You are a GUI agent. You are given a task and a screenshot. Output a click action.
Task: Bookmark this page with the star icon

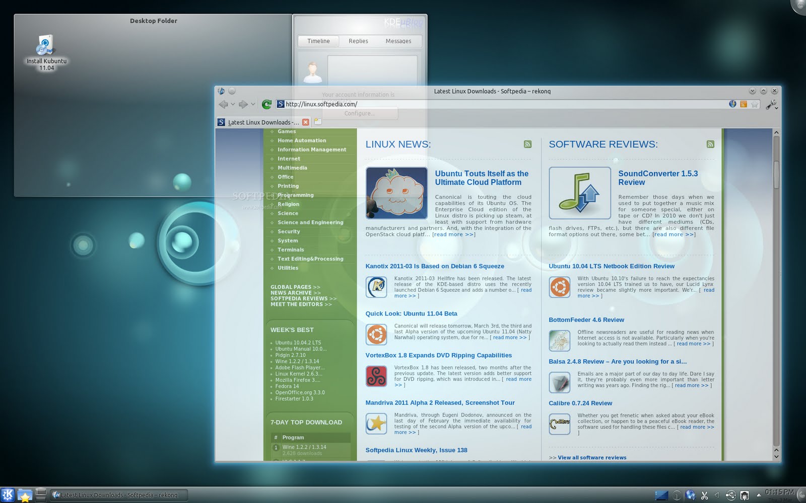click(755, 104)
